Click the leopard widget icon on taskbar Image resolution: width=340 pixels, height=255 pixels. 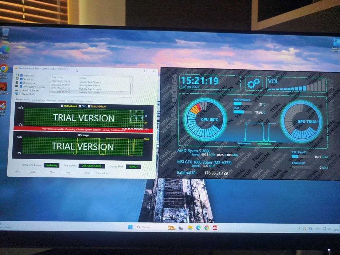click(x=172, y=227)
